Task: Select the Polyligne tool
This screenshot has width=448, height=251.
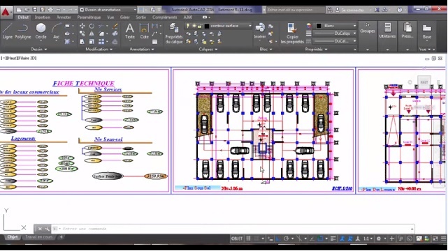Action: (x=22, y=31)
